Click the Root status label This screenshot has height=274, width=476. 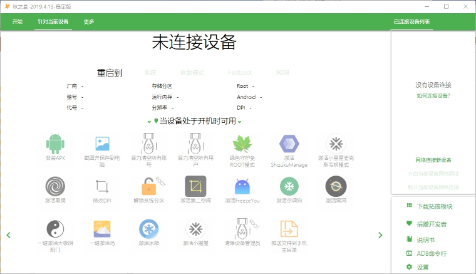click(x=242, y=86)
